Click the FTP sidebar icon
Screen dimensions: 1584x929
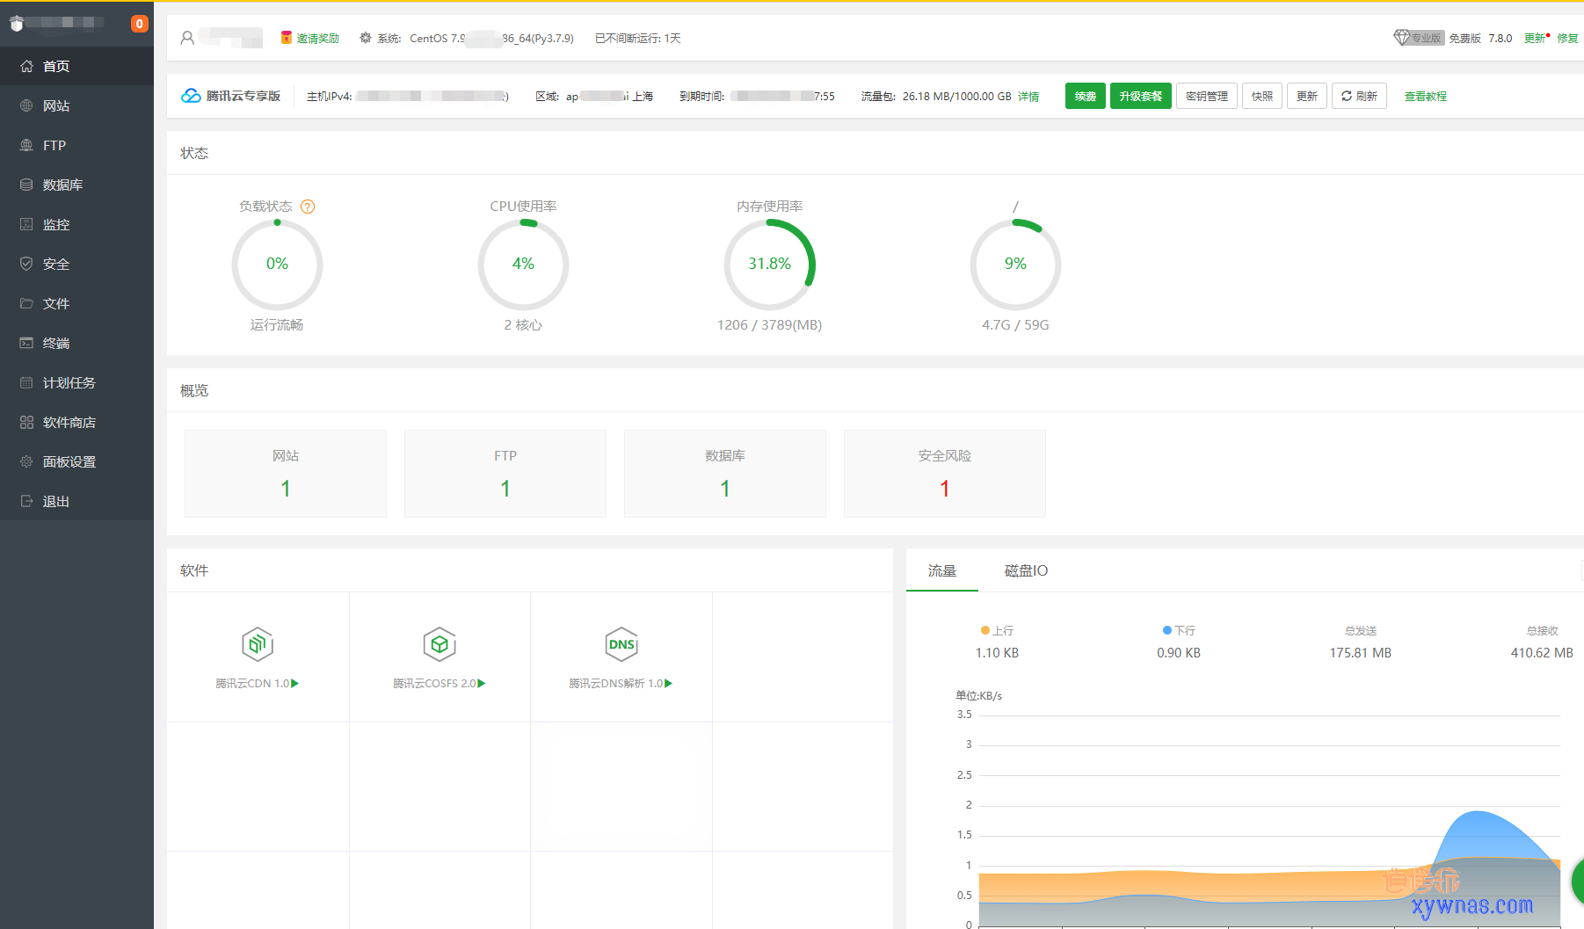[x=26, y=145]
